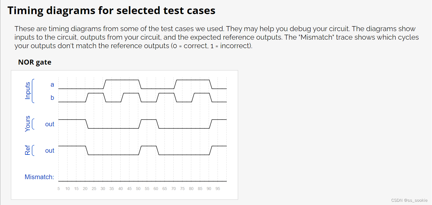
Task: Click the "out" label beside Ref
Action: coord(50,151)
